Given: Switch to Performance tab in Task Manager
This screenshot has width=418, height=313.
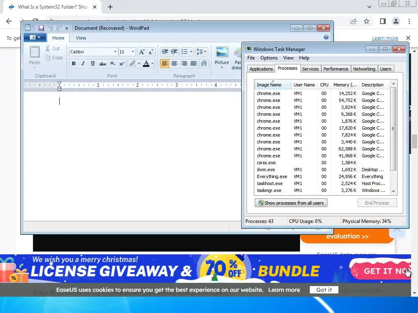Looking at the screenshot, I should (x=336, y=69).
